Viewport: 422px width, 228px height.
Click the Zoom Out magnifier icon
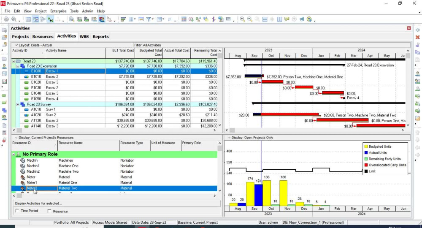point(250,19)
